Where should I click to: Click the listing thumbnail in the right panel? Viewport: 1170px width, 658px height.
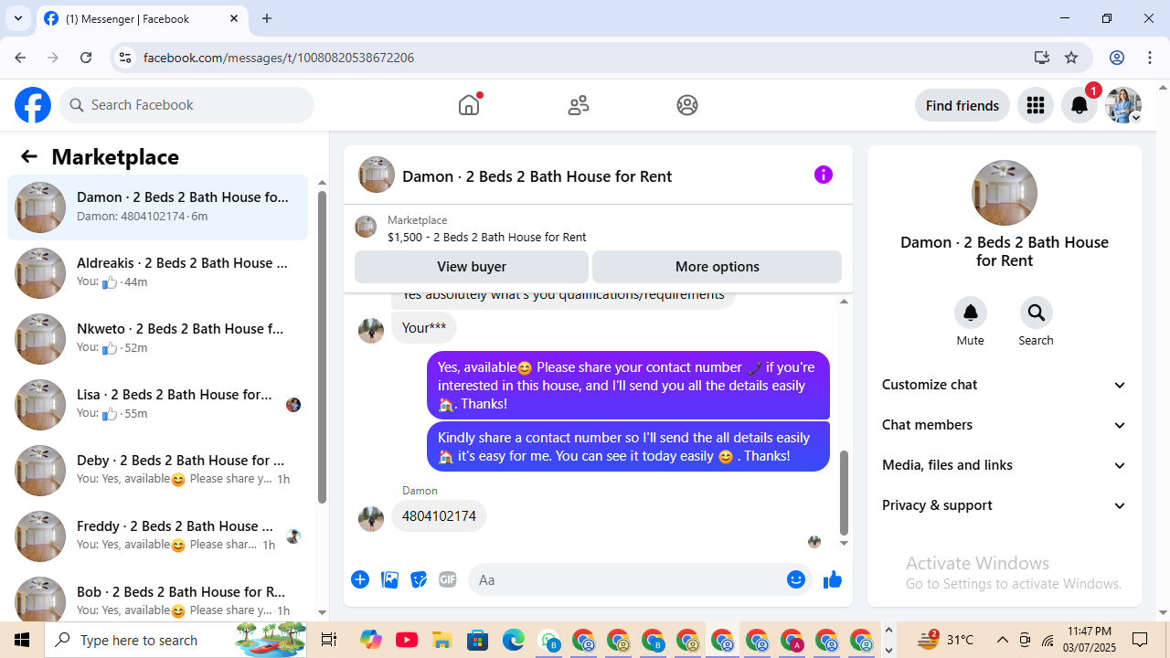pos(1005,193)
